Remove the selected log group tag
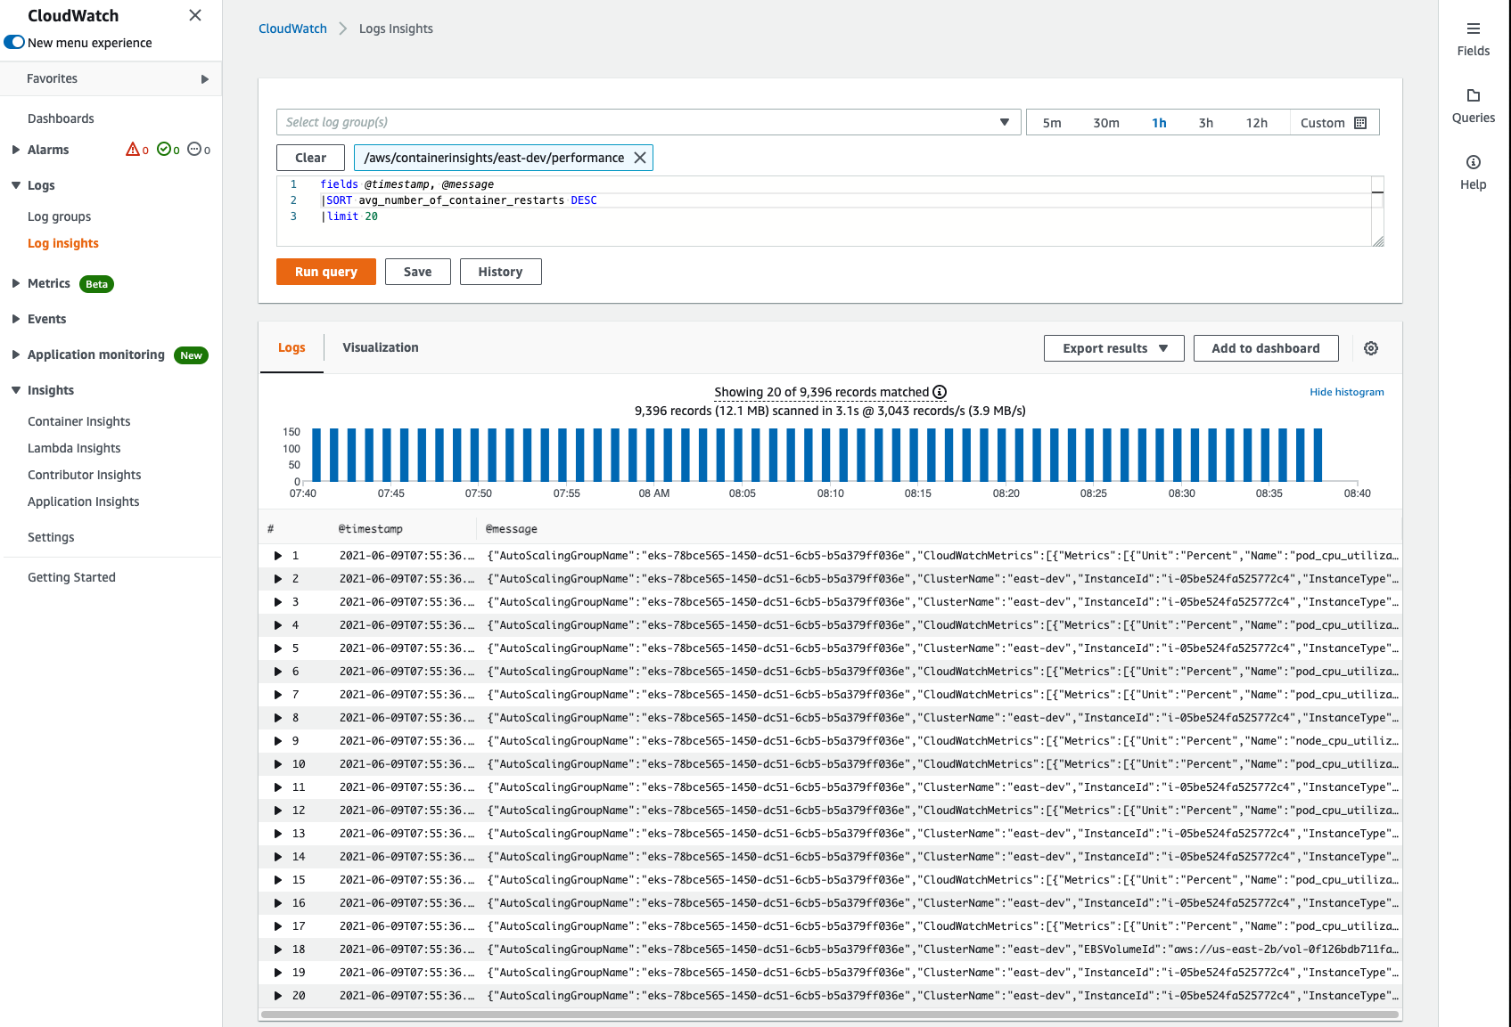 coord(639,158)
